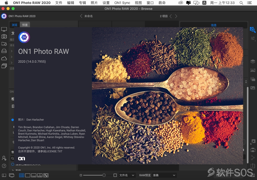257x180 pixels.
Task: Click the camera tethered shooting icon
Action: [4, 36]
